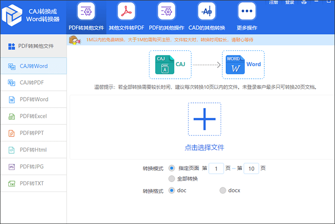
Task: Click the 转换模式 label
Action: 153,169
